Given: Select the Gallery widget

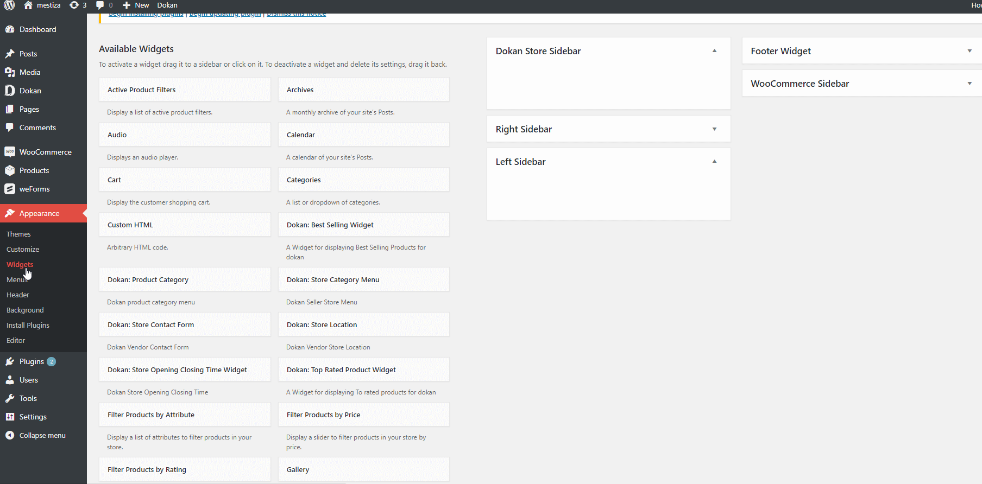Looking at the screenshot, I should pos(364,469).
